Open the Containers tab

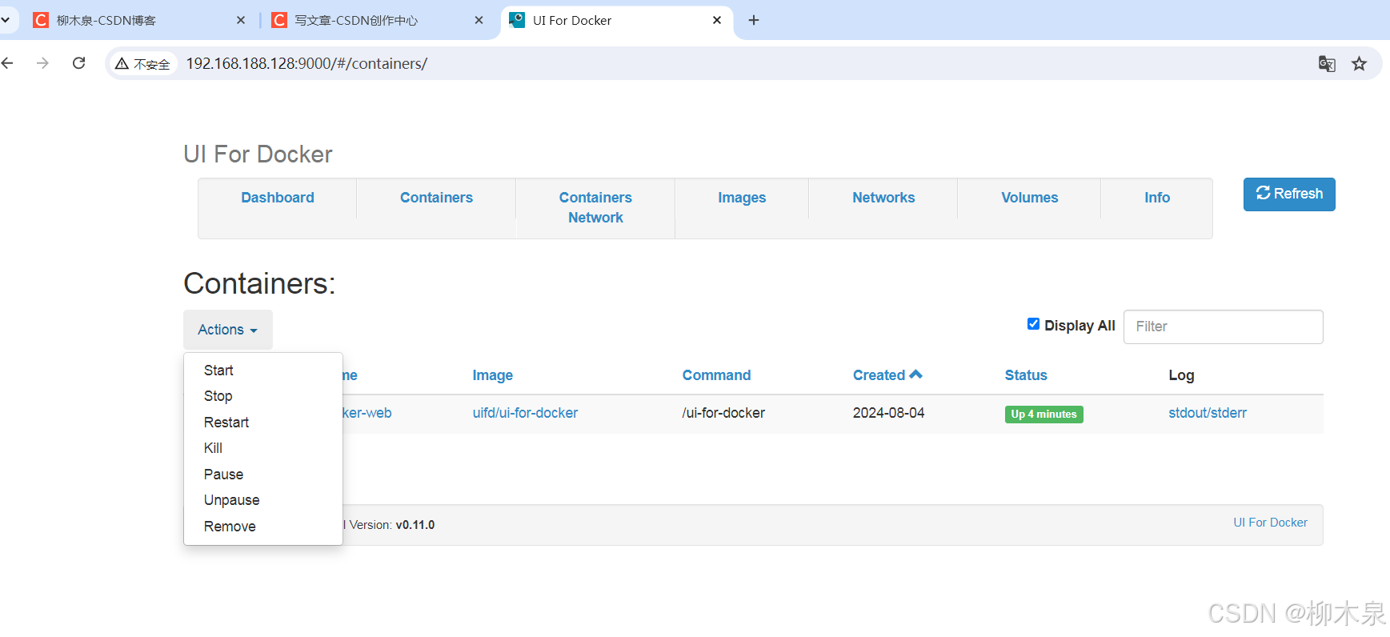[x=436, y=198]
